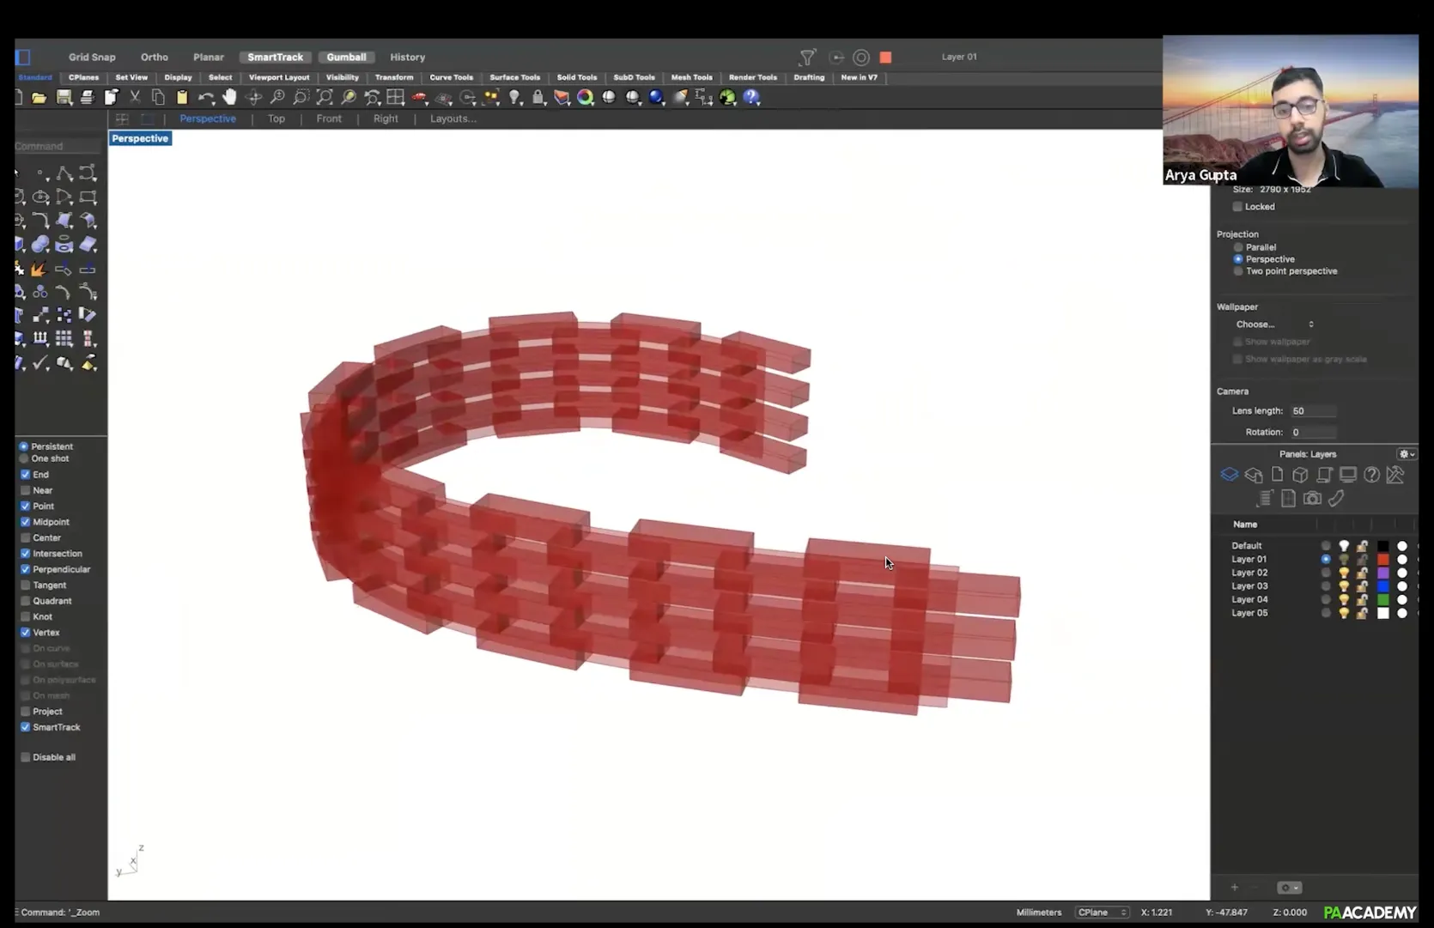Select Parallel projection radio button
Screen dimensions: 1434x928
1238,247
